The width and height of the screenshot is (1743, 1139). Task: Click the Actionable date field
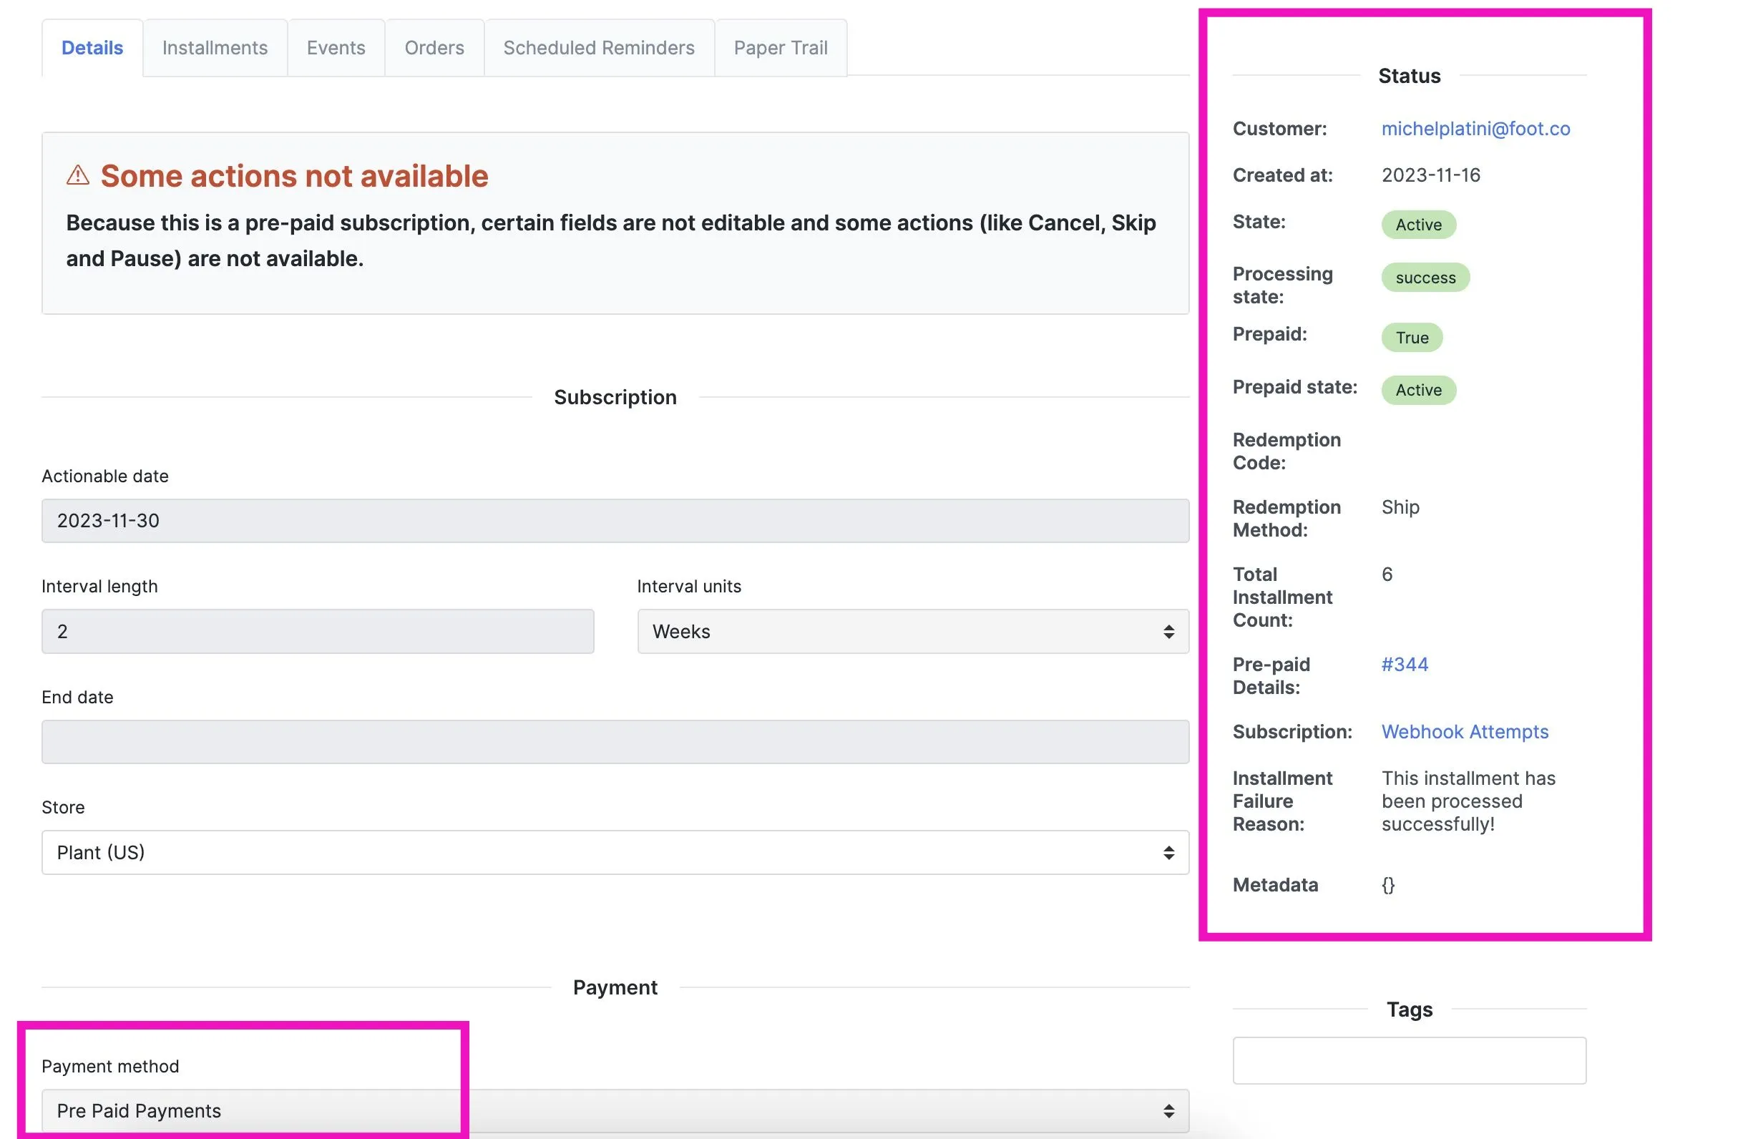[615, 521]
